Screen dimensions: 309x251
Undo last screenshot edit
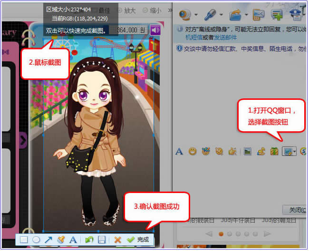[x=89, y=240]
